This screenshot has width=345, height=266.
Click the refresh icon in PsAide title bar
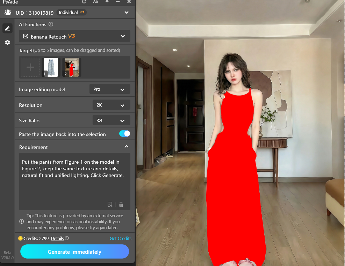pos(84,2)
